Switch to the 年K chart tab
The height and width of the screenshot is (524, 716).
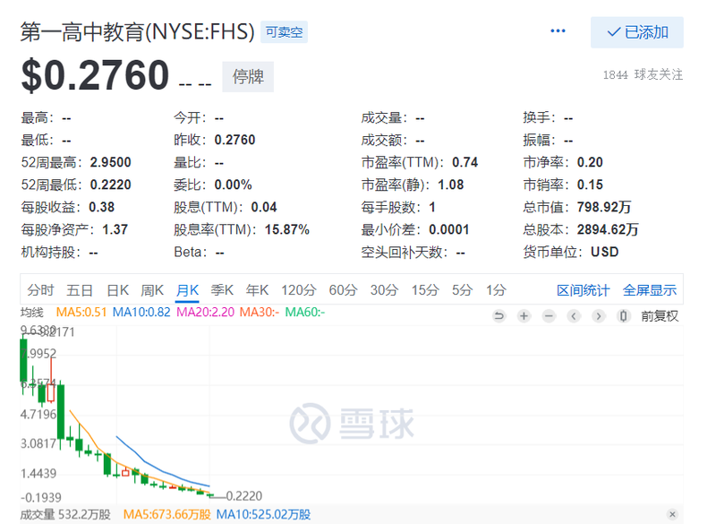(257, 290)
